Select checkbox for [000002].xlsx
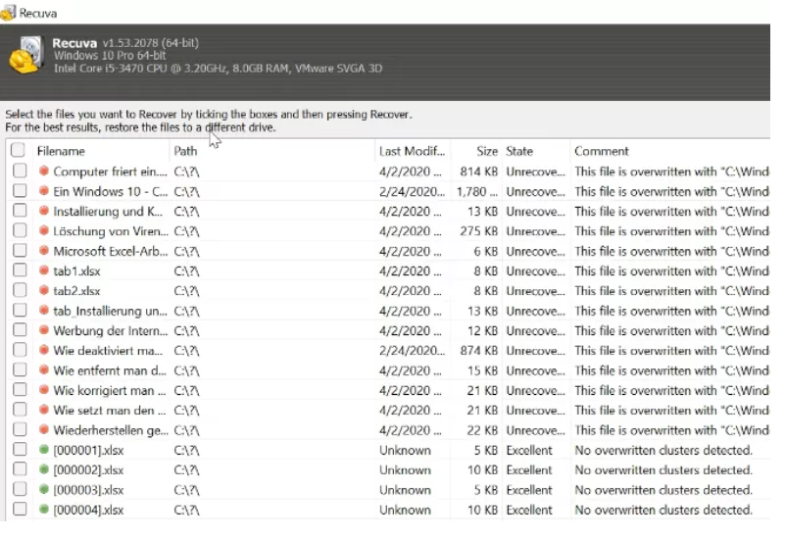Image resolution: width=785 pixels, height=540 pixels. coord(20,468)
